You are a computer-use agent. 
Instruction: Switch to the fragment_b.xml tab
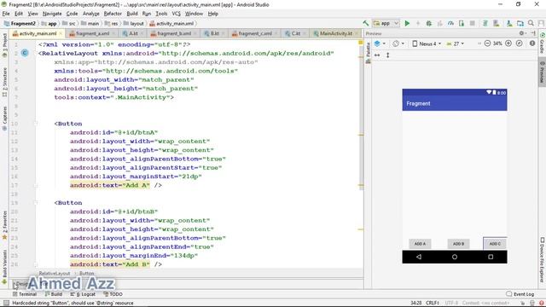pyautogui.click(x=174, y=33)
